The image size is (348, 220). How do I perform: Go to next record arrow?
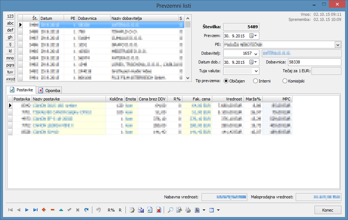[x=27, y=210]
